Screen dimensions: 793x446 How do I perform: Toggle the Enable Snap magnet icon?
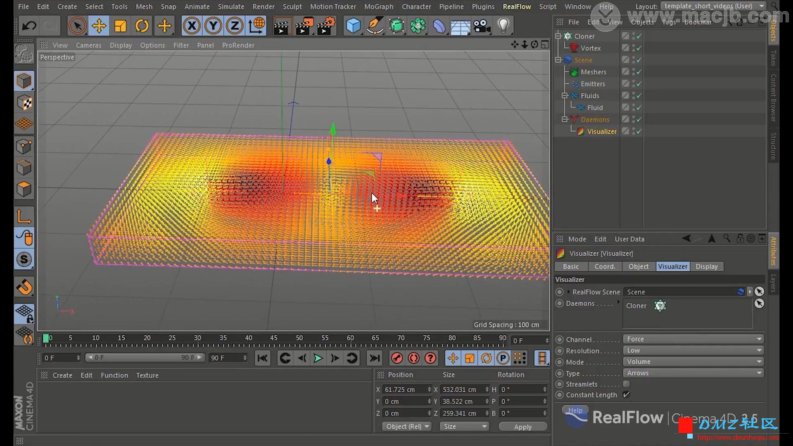pos(24,287)
